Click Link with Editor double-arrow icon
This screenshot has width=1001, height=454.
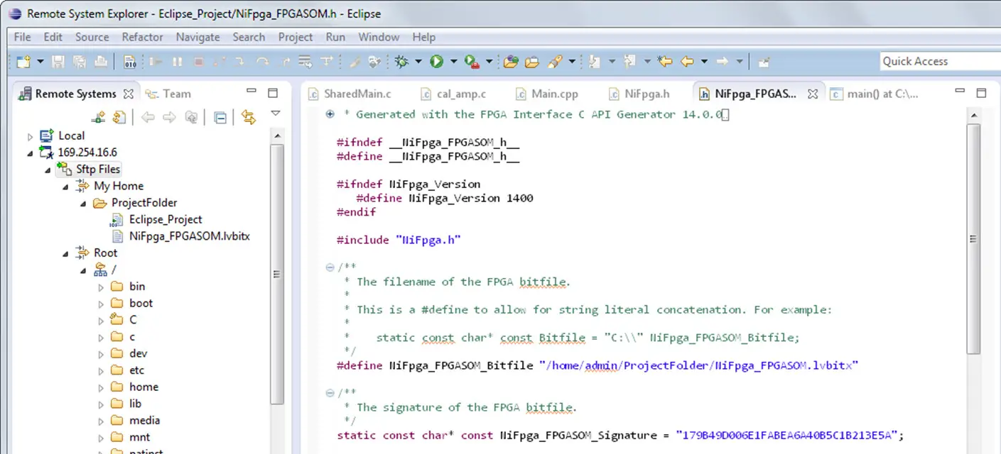[x=248, y=118]
